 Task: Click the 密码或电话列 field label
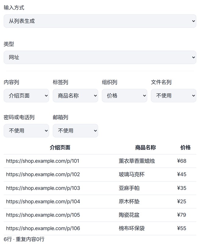coord(19,117)
